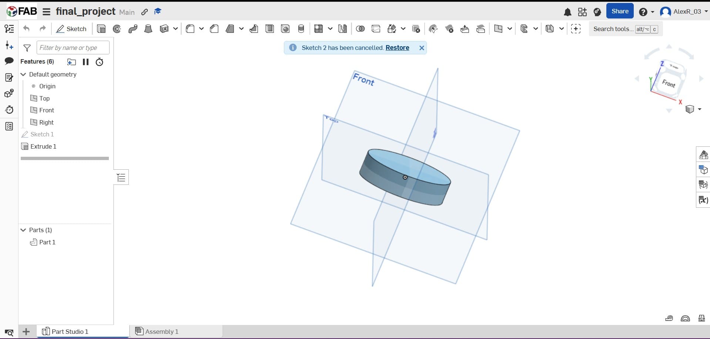710x339 pixels.
Task: Click the rollback bar below Extrude 1
Action: [65, 158]
